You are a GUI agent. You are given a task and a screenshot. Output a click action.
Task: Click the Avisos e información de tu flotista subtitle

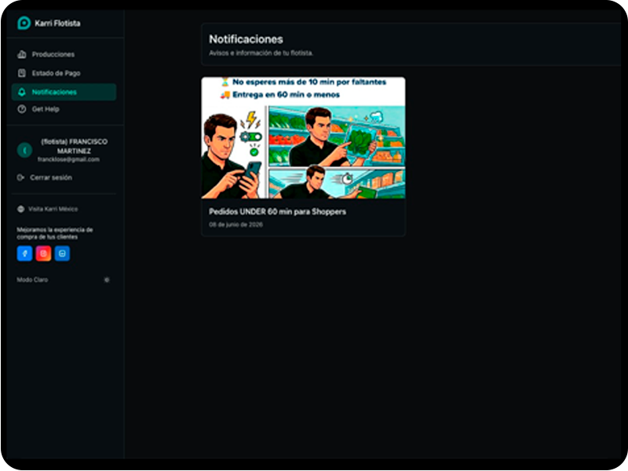261,53
